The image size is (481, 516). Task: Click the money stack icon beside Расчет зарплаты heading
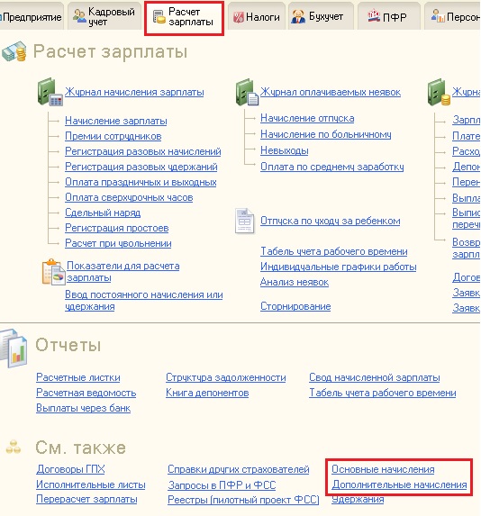14,51
